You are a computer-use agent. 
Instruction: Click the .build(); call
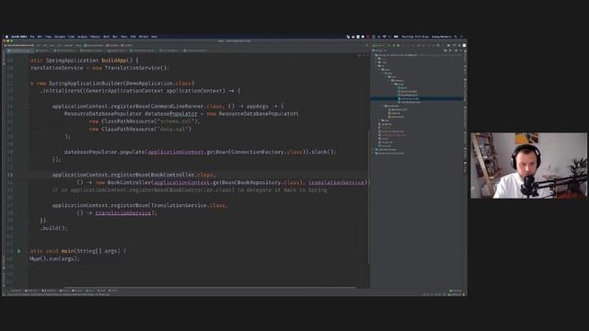(53, 228)
